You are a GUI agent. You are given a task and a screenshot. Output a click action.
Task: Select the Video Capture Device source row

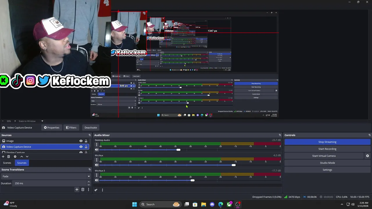coord(44,147)
